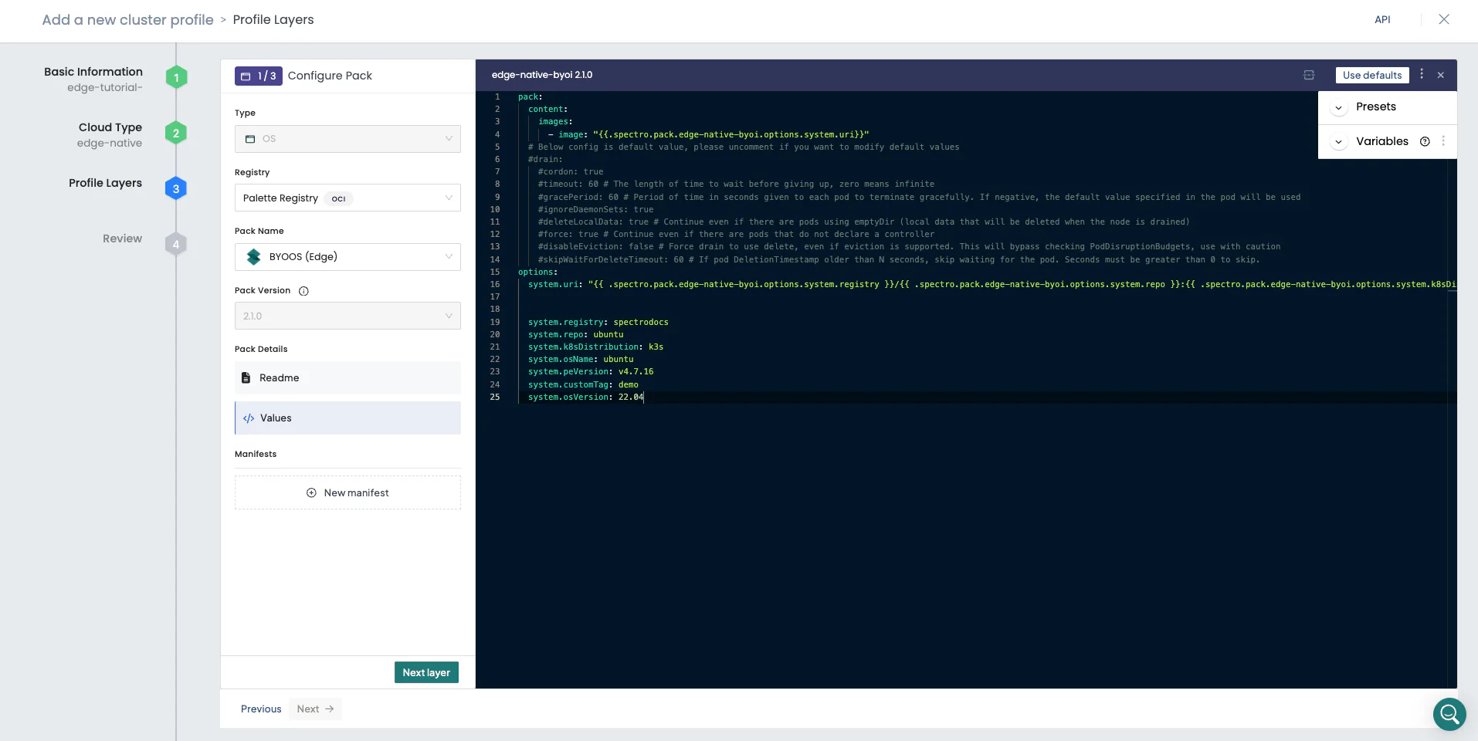This screenshot has height=741, width=1478.
Task: Select the Values code icon
Action: tap(248, 418)
